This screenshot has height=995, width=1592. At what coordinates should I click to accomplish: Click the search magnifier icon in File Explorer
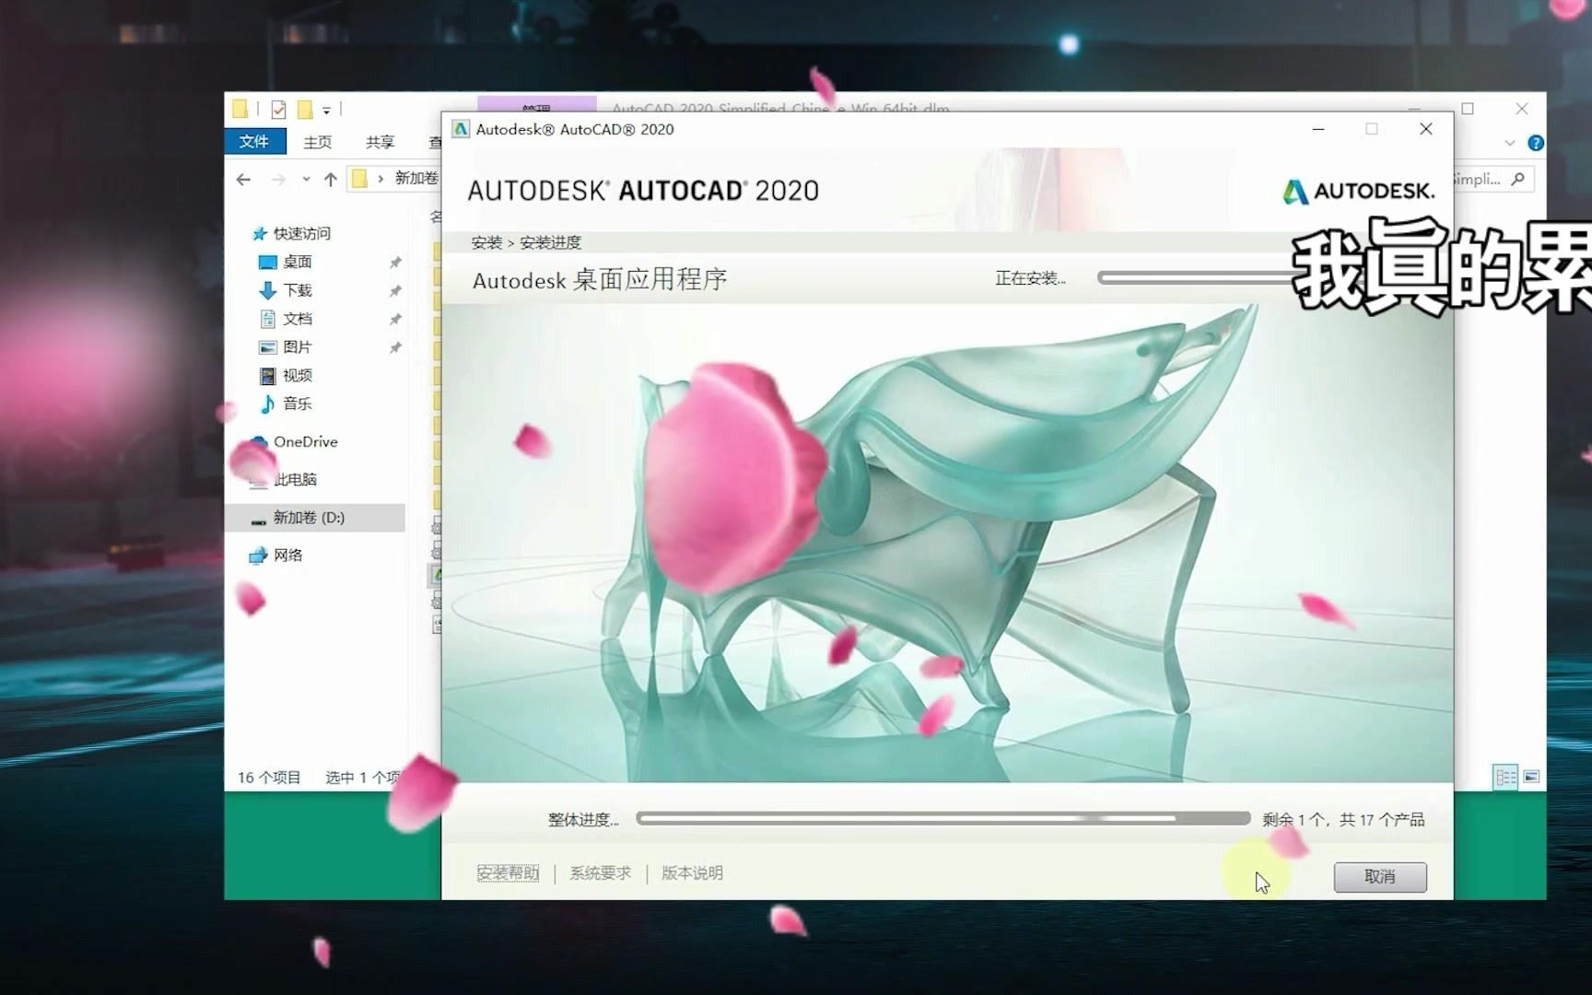(1518, 179)
